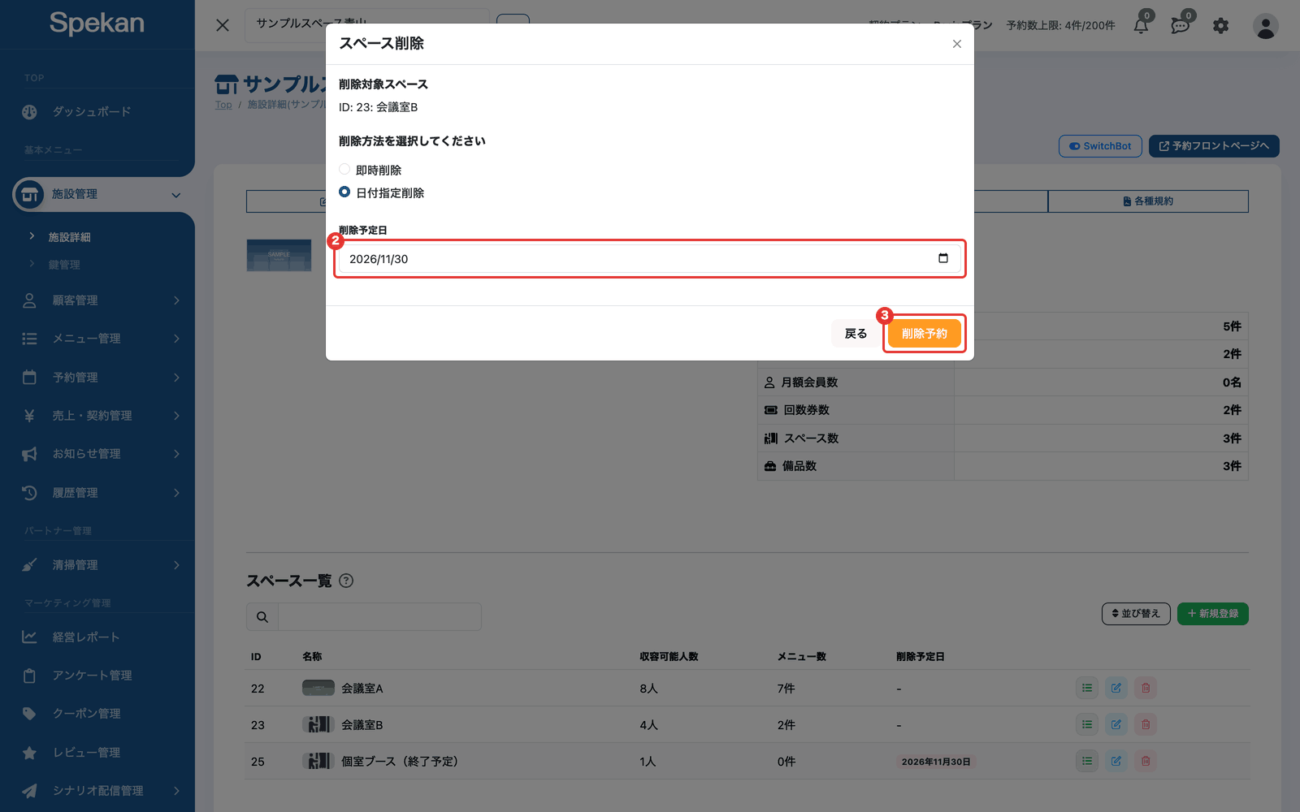Switch to the 各種規約 tab

click(1148, 201)
